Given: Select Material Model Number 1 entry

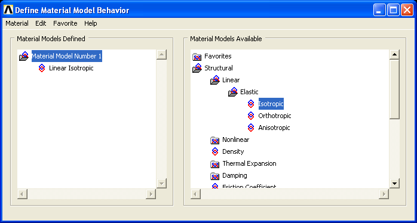Looking at the screenshot, I should click(67, 56).
